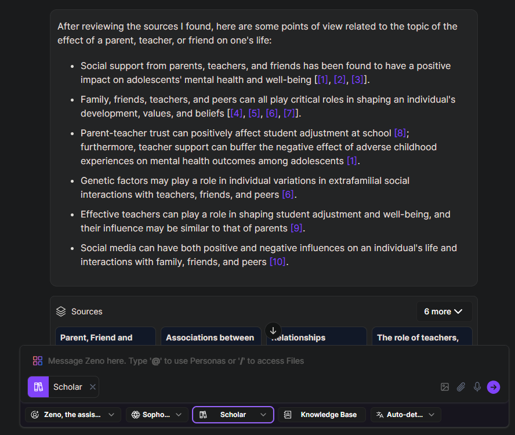Click the Knowledge Base button
The width and height of the screenshot is (515, 435).
point(322,415)
